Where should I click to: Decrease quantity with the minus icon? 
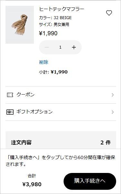point(47,47)
